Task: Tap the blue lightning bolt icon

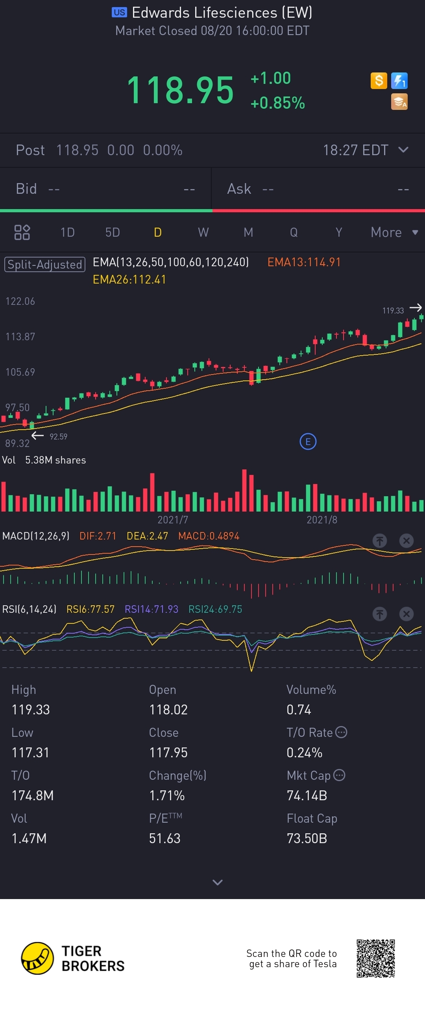Action: (399, 81)
